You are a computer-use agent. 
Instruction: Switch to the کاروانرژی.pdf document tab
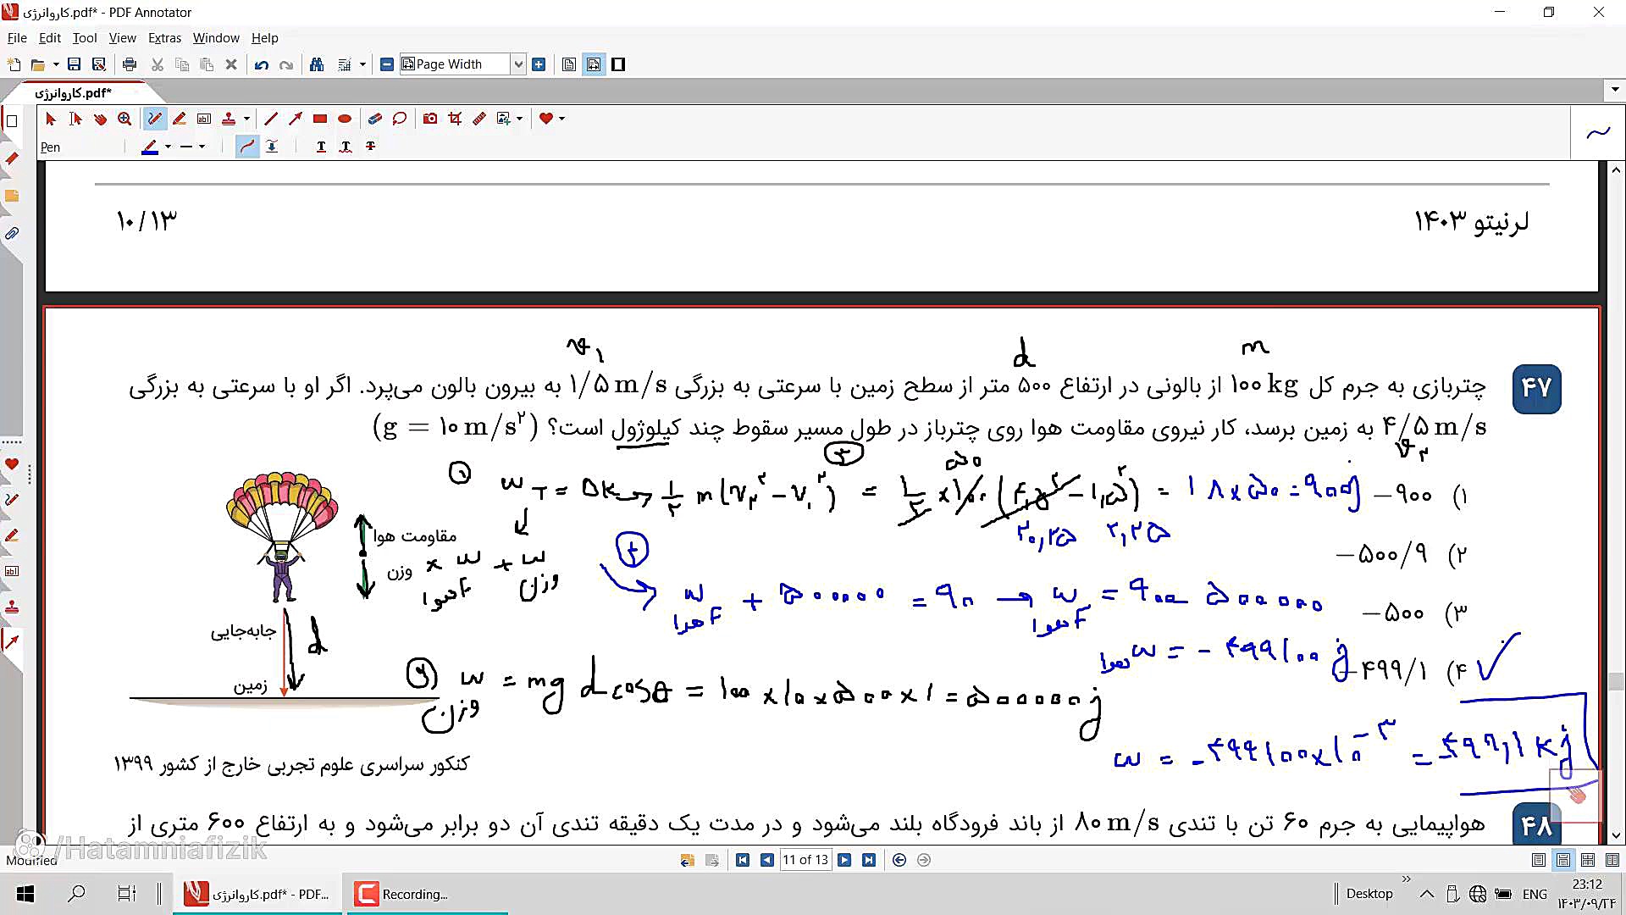click(75, 92)
